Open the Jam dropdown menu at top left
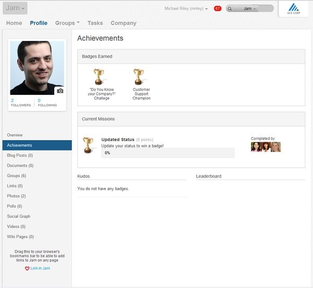This screenshot has width=313, height=288. click(x=15, y=8)
